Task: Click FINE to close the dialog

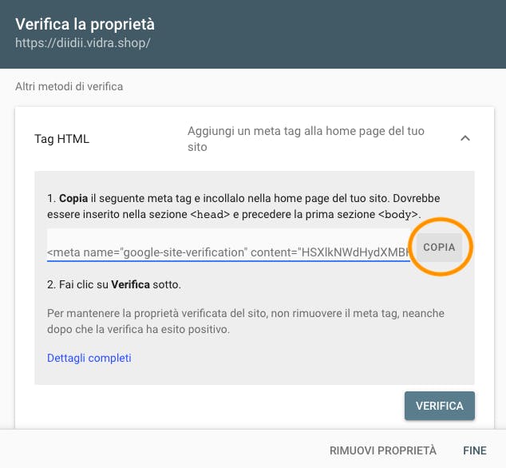Action: pos(475,450)
